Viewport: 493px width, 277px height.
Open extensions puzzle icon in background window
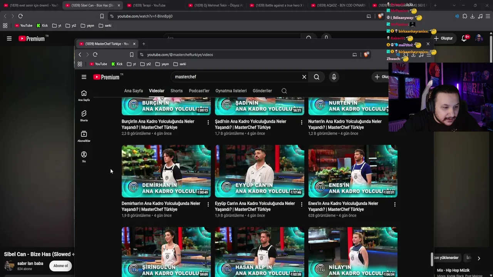coord(465,16)
